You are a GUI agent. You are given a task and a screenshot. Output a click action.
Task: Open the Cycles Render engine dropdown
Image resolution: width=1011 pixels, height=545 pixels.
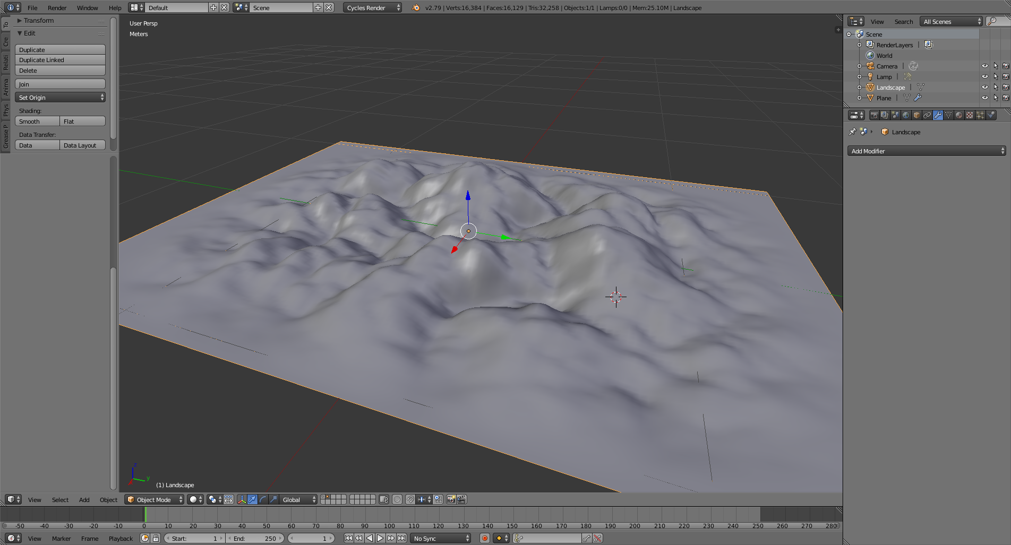373,7
